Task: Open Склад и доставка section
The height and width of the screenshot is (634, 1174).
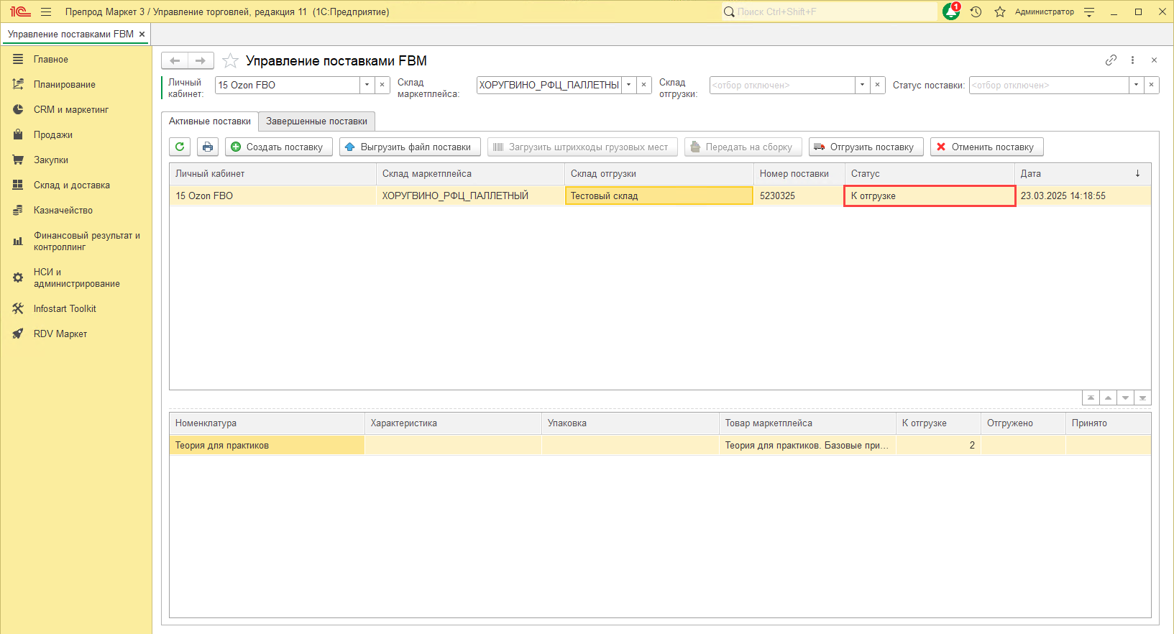Action: 71,185
